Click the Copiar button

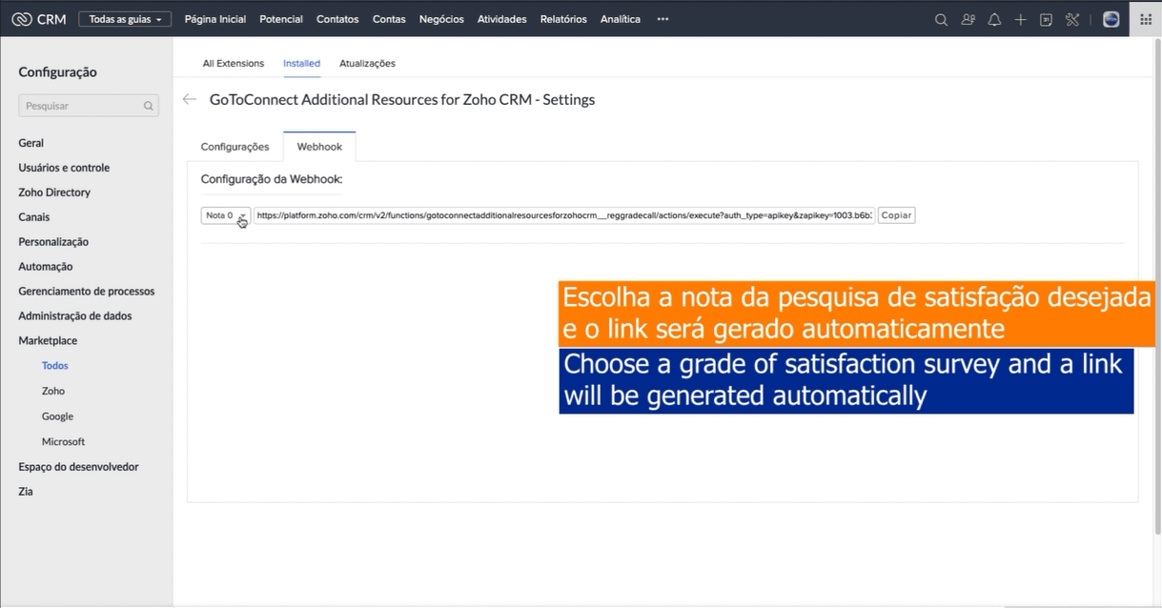896,215
